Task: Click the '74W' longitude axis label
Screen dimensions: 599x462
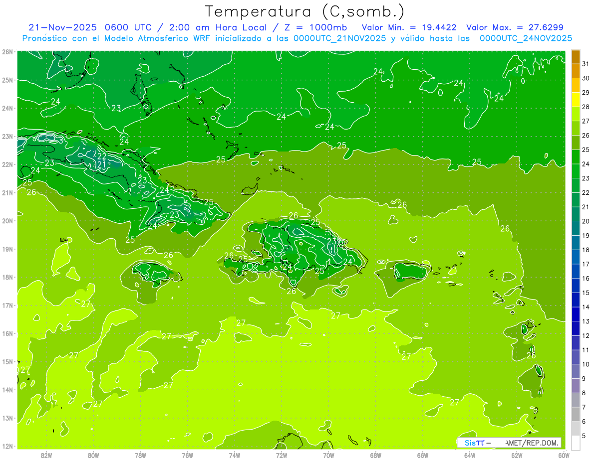Action: point(235,455)
